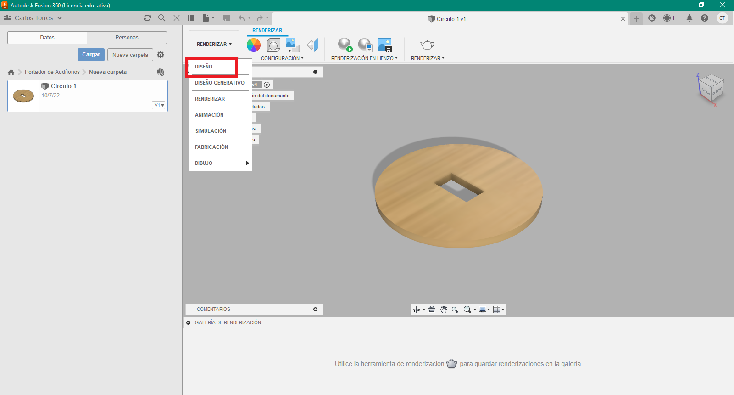Undo the last action arrow

[x=242, y=18]
